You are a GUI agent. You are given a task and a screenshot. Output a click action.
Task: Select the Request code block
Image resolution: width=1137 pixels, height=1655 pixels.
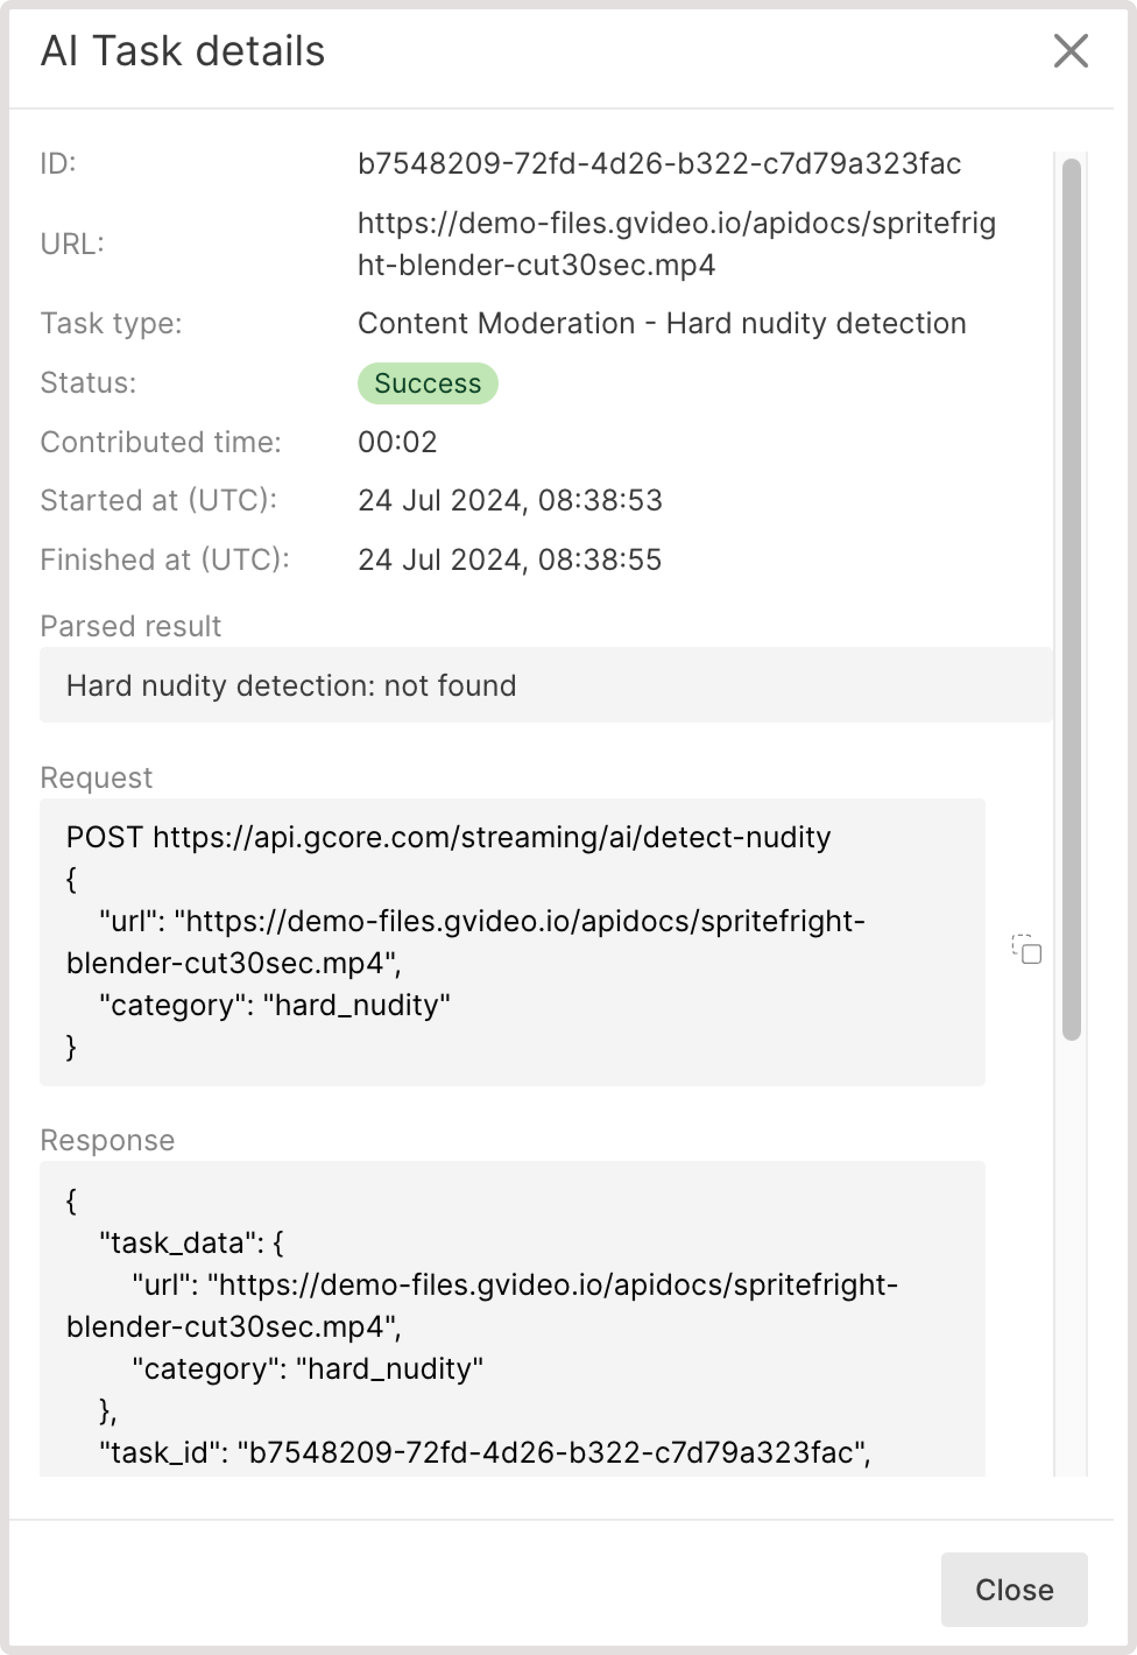pyautogui.click(x=513, y=941)
